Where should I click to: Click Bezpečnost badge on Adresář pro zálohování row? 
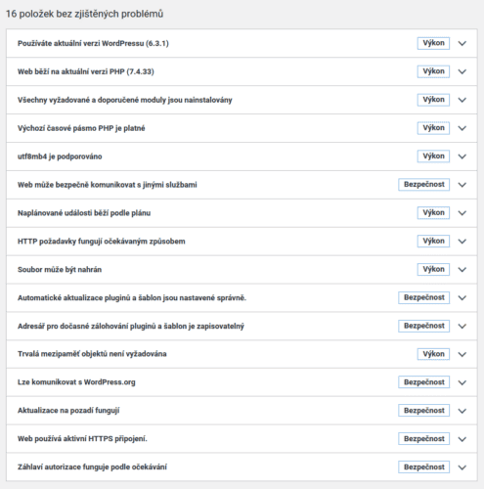pos(423,326)
